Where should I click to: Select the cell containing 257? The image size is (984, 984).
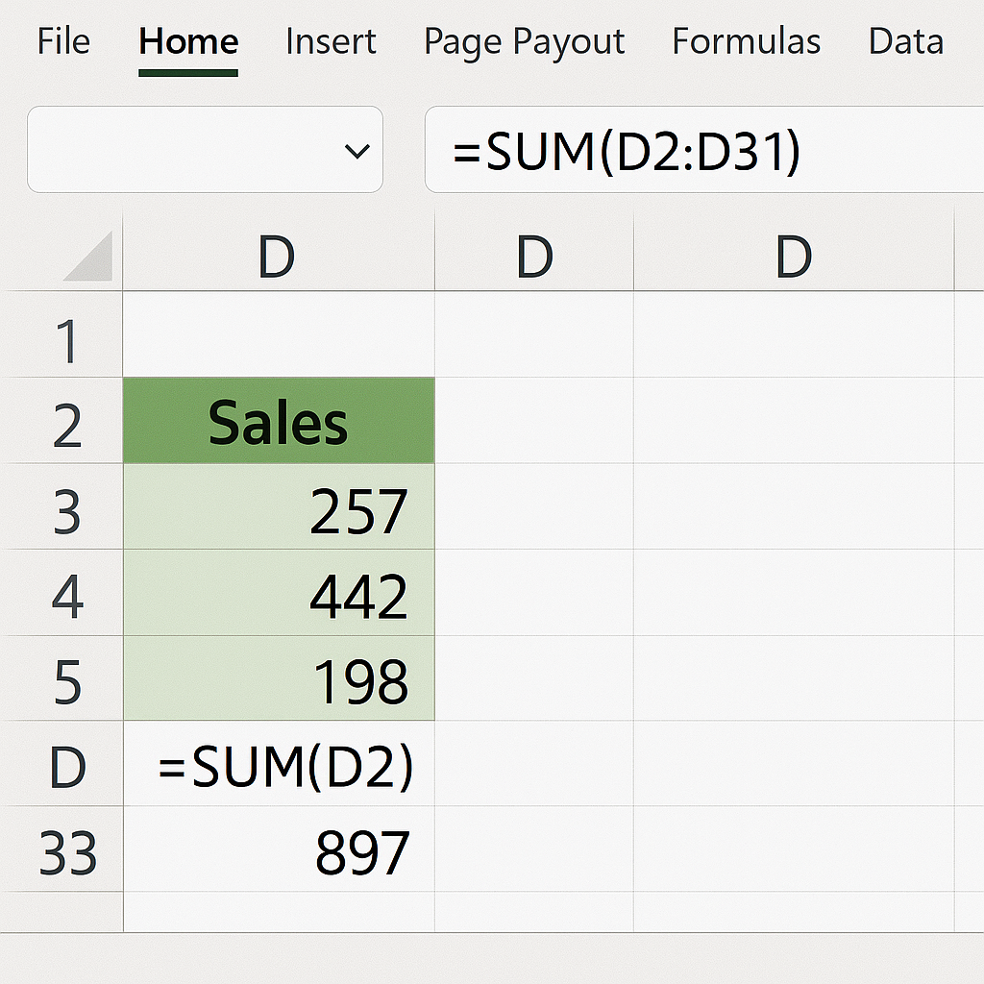279,506
